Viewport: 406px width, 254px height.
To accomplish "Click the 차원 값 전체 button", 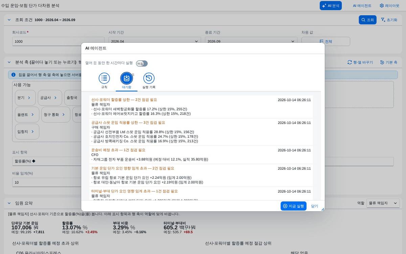I will coord(325,41).
